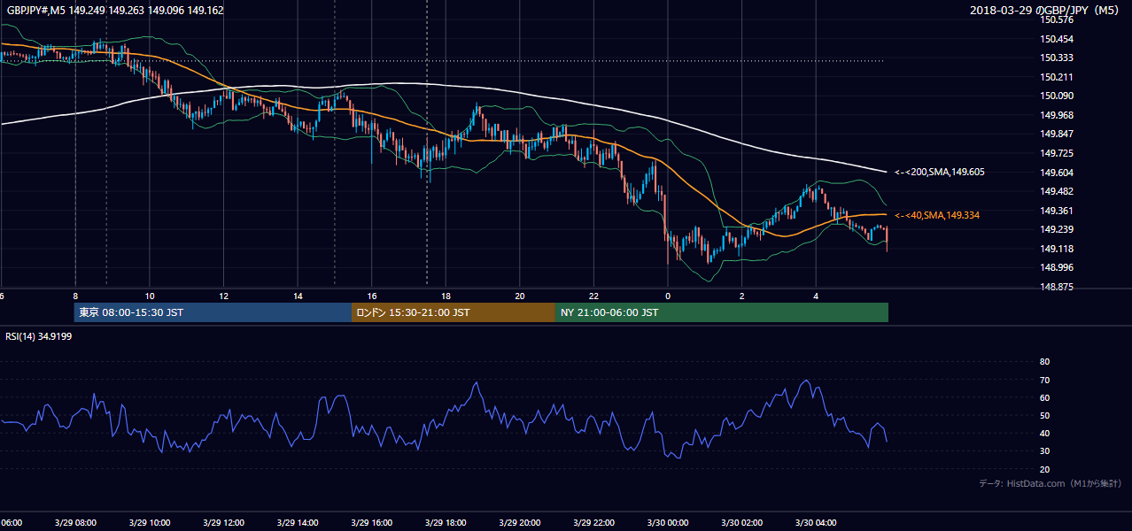Click RSI scale level 40
Viewport: 1132px width, 531px height.
(x=1044, y=433)
